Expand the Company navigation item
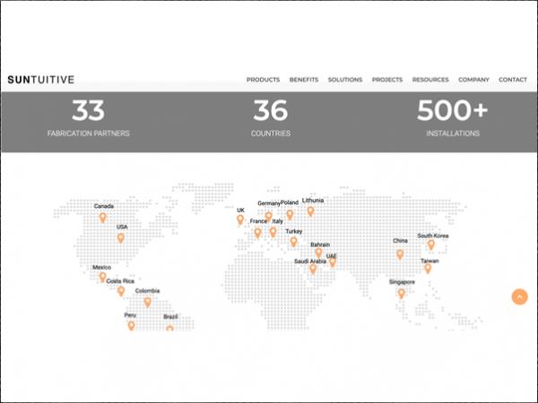Screen dimensions: 538x403 pyautogui.click(x=473, y=80)
